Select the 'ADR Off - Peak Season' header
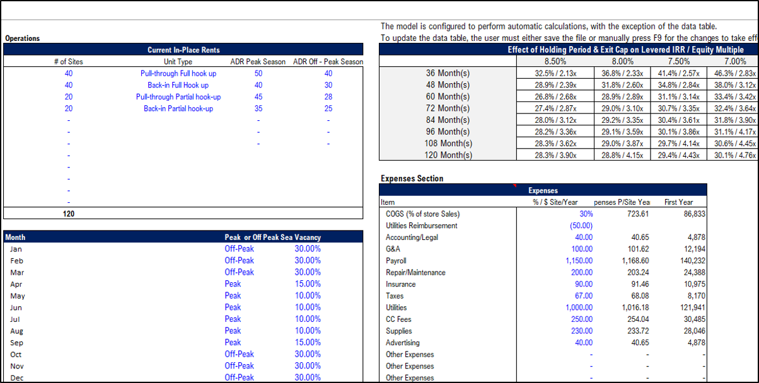This screenshot has width=759, height=383. pyautogui.click(x=328, y=62)
